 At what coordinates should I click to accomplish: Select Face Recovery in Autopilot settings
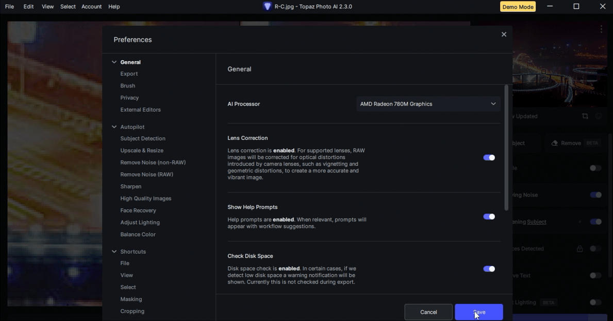point(138,210)
